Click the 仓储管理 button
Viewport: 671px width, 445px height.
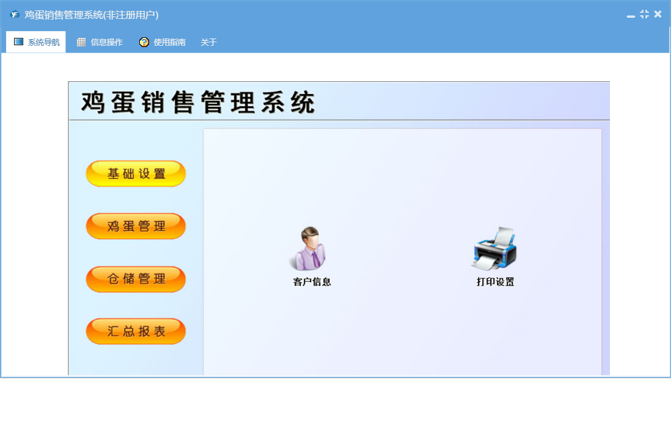pyautogui.click(x=136, y=279)
